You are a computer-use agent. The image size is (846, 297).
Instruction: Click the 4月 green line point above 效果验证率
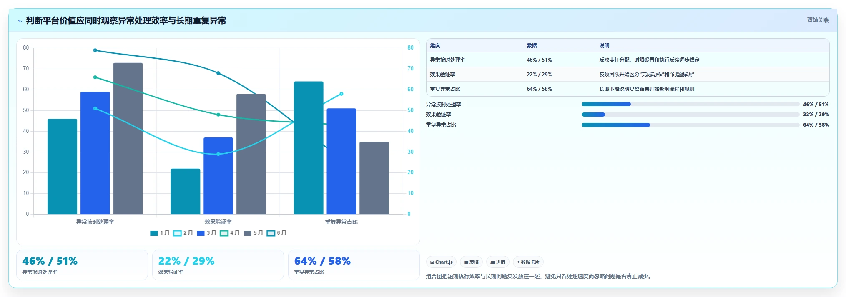(218, 115)
